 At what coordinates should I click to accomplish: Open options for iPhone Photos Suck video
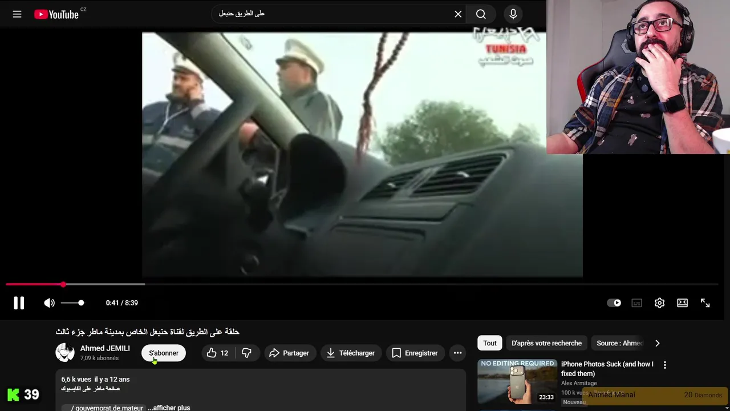(664, 365)
